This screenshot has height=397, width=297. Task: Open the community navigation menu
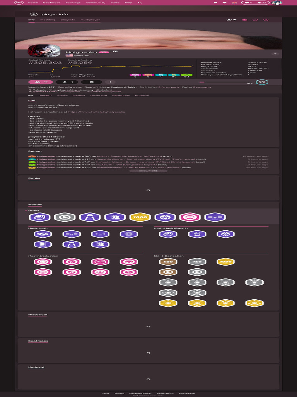[96, 3]
